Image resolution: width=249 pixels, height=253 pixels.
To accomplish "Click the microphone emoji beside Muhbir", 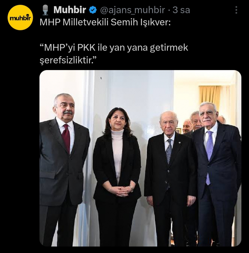I will [x=45, y=10].
